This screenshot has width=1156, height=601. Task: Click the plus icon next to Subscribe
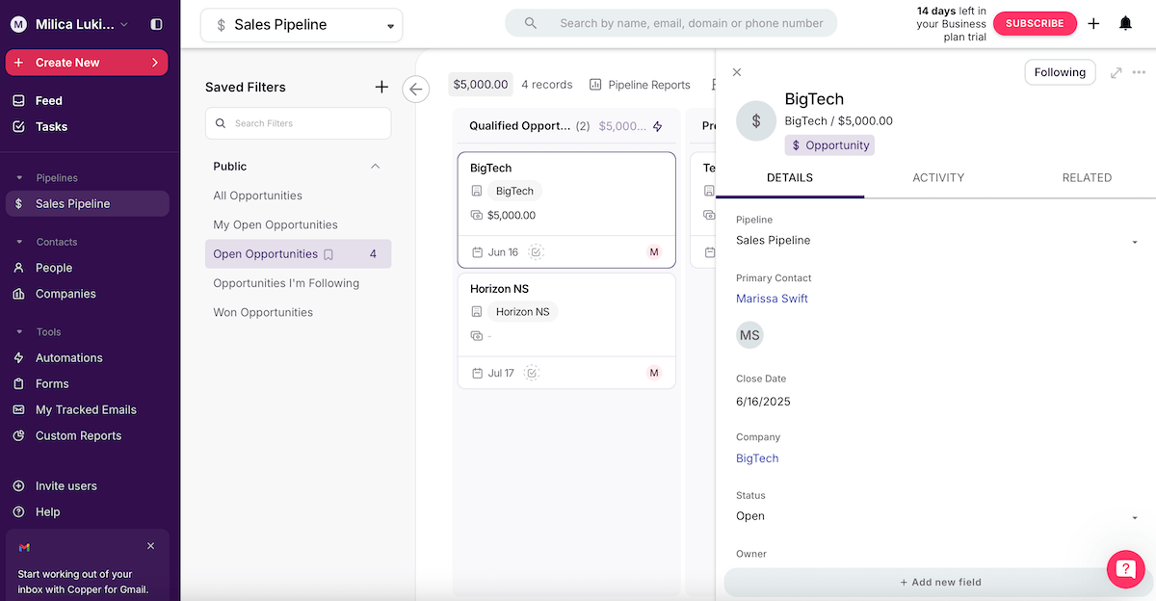tap(1093, 23)
